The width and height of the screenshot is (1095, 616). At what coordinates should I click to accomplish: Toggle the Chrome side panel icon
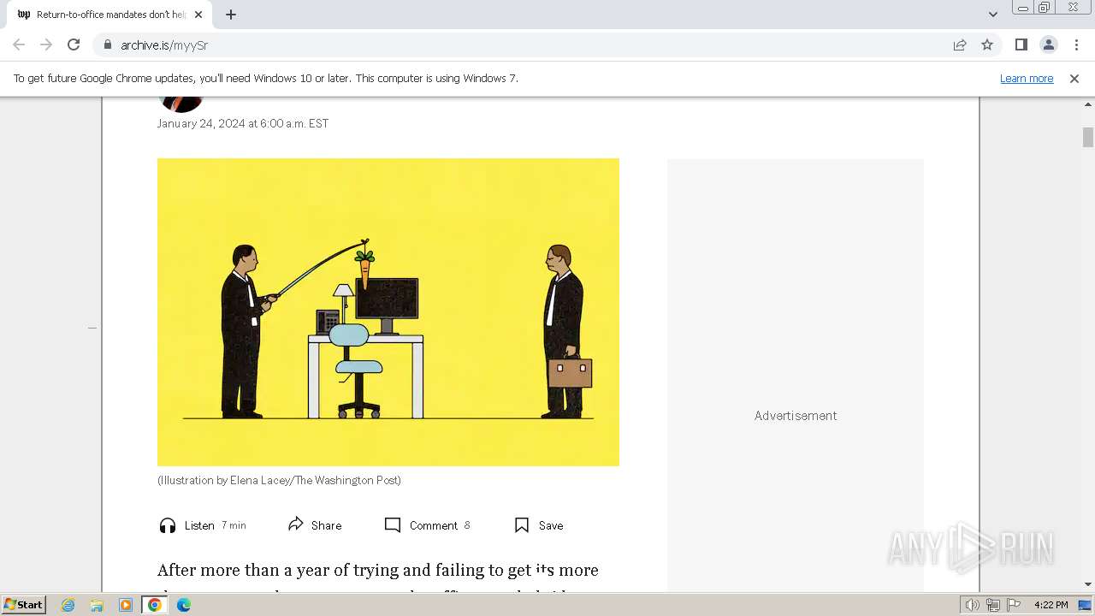[1021, 44]
